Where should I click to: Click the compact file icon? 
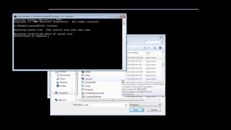pos(83,90)
